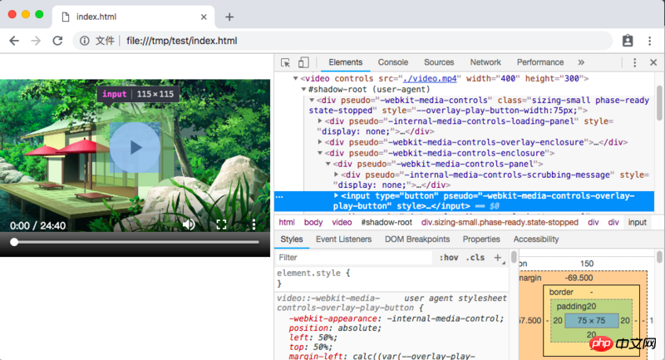View site information icon in address bar
The width and height of the screenshot is (665, 360).
click(85, 41)
